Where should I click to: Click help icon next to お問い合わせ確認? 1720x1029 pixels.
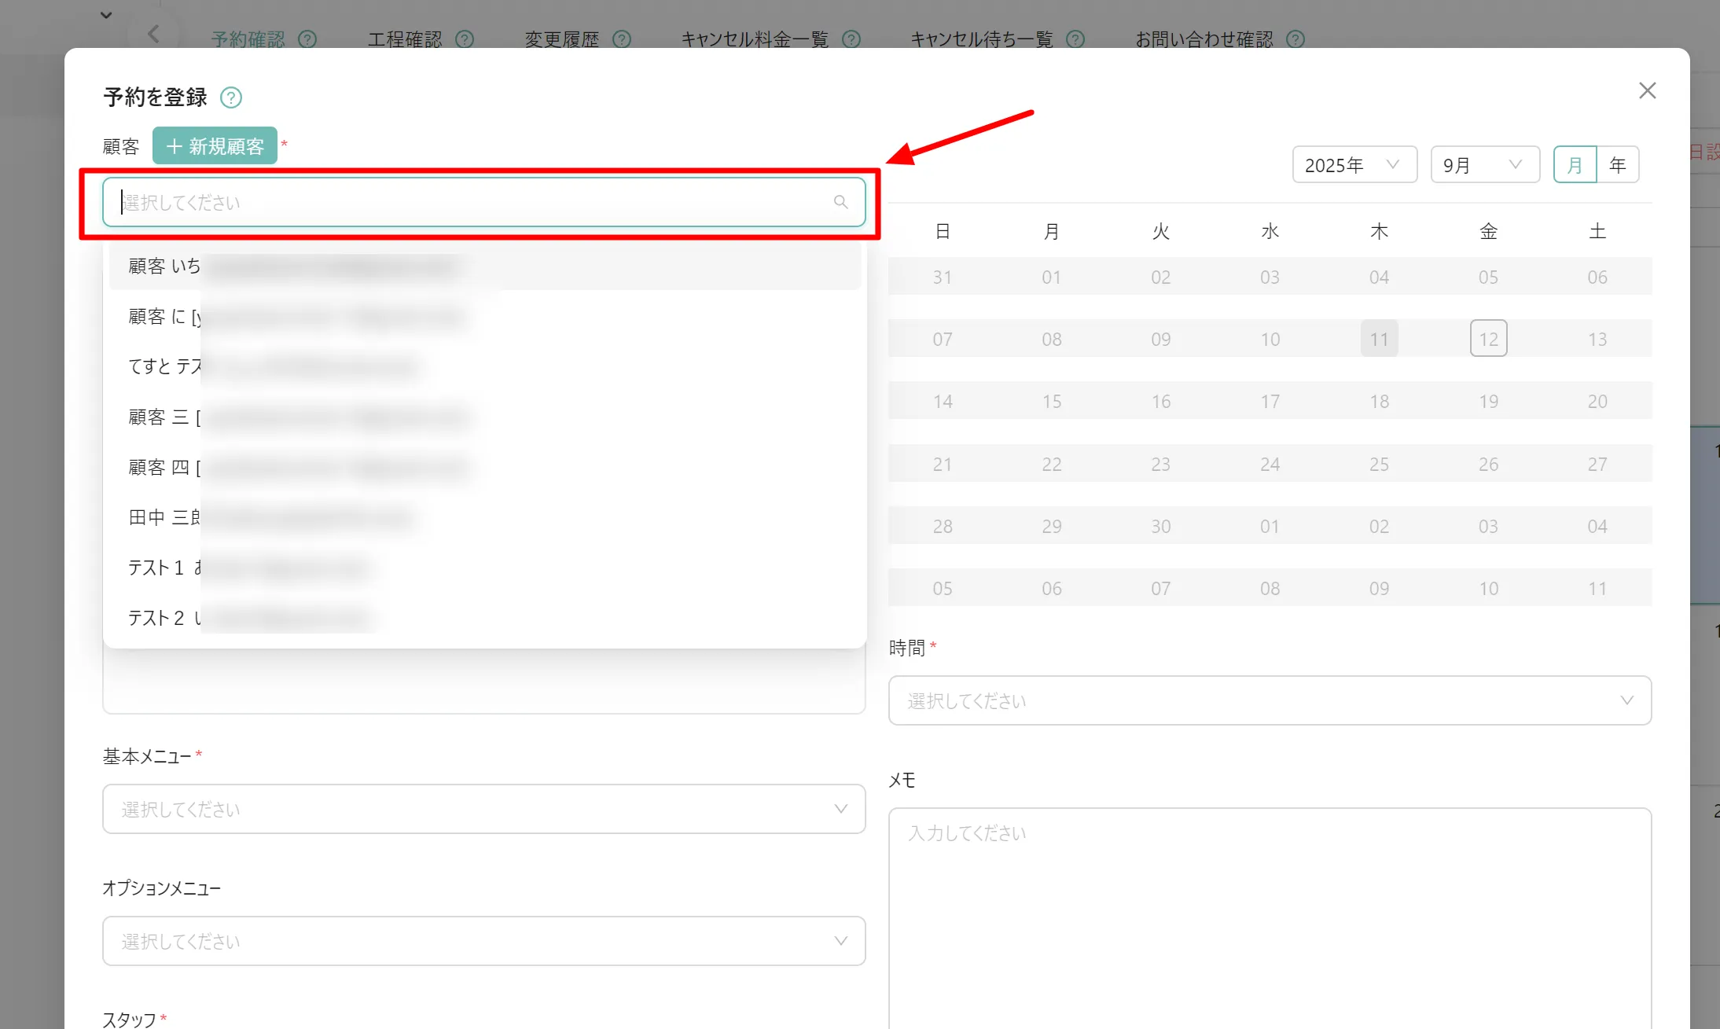[x=1296, y=39]
